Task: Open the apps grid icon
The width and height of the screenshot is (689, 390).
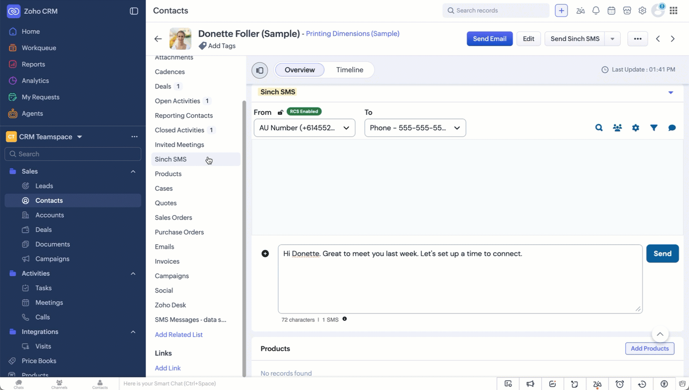Action: 674,10
